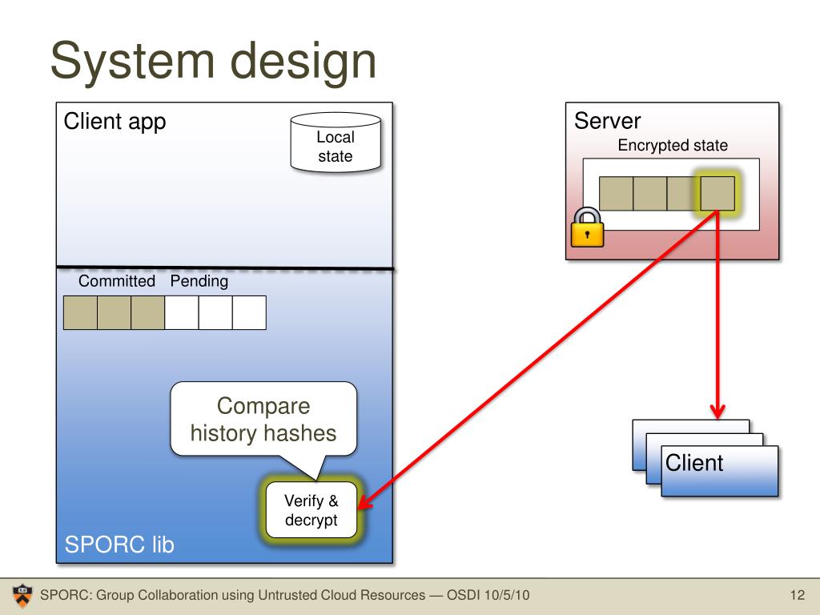
Task: Click the Committed label
Action: click(x=117, y=281)
